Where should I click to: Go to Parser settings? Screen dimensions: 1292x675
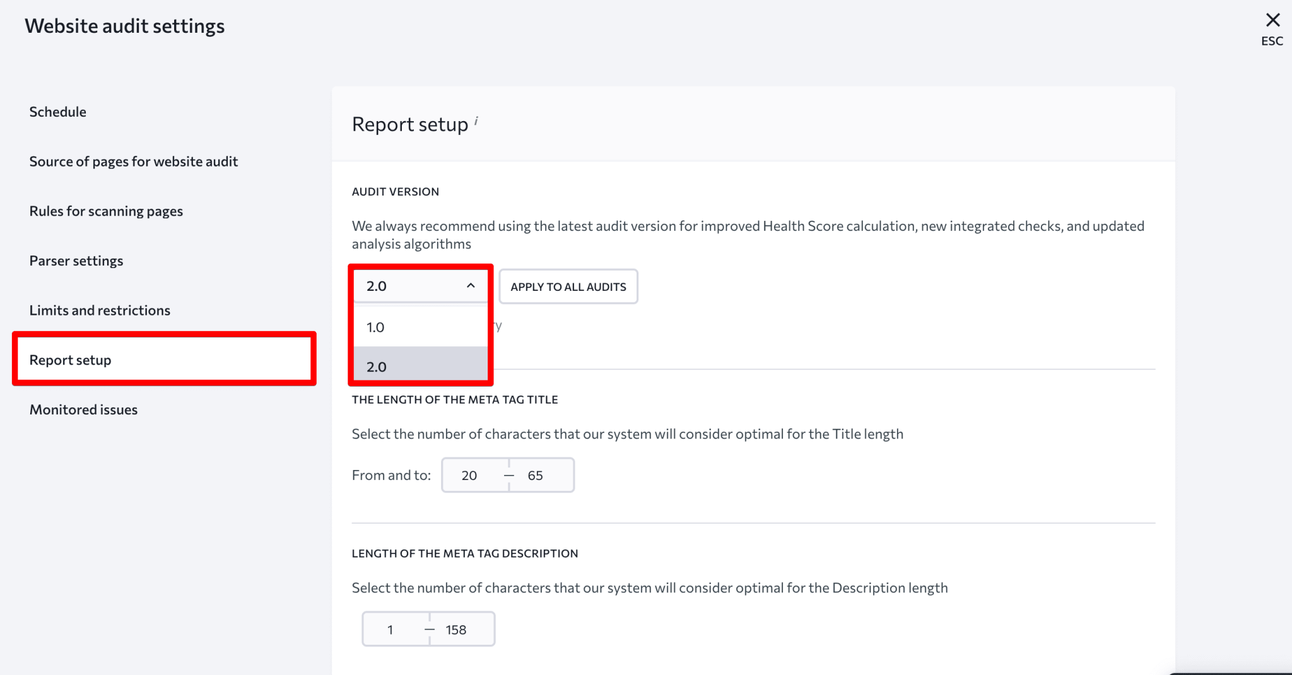click(x=76, y=260)
